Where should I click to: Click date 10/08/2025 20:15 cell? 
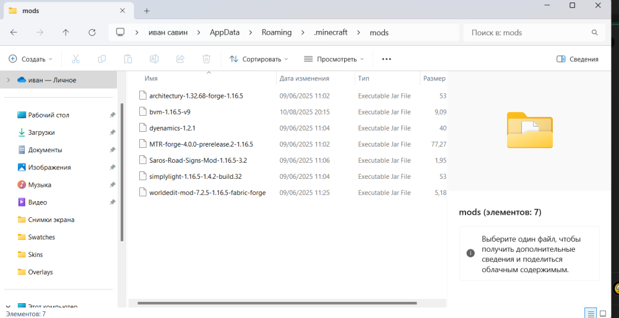[x=305, y=111]
